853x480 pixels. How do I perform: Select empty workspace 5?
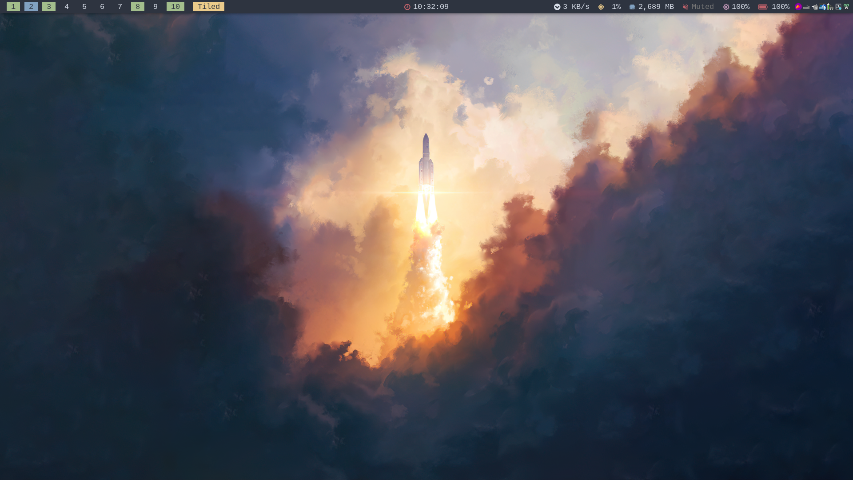point(84,7)
